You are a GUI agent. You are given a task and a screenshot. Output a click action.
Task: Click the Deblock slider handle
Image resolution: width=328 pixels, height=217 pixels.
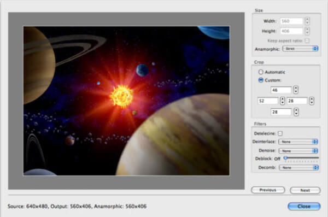(285, 158)
